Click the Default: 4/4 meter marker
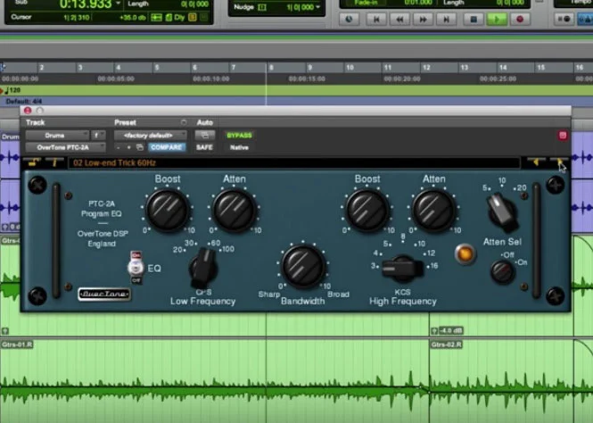 [x=24, y=102]
